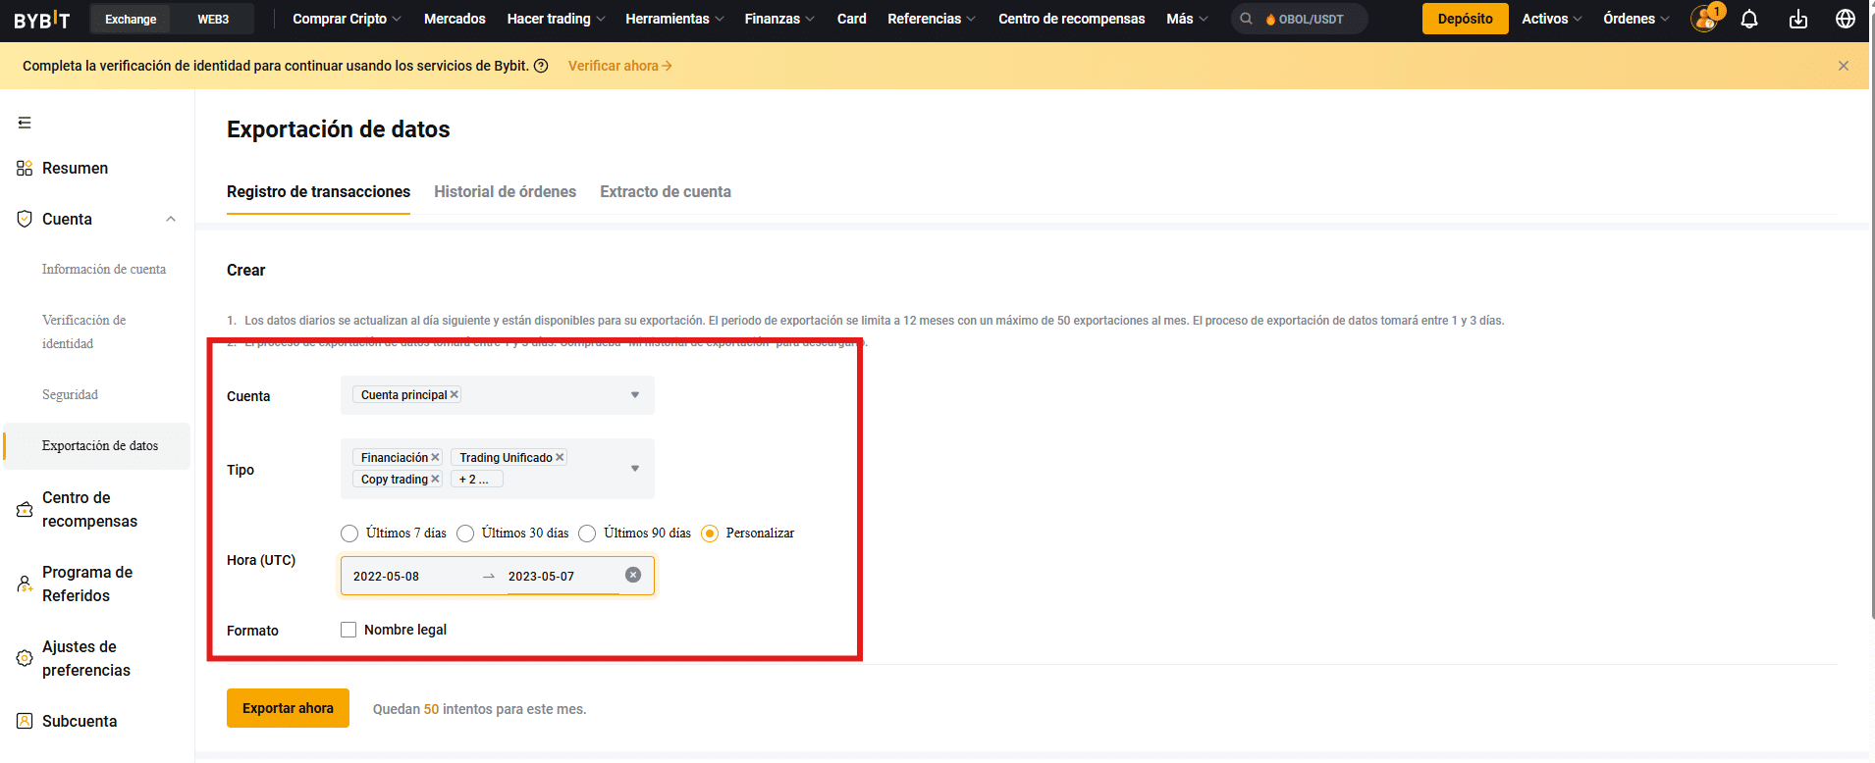
Task: Switch to WEB3 mode
Action: click(x=213, y=19)
